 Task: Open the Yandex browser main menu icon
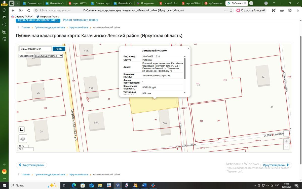[274, 3]
